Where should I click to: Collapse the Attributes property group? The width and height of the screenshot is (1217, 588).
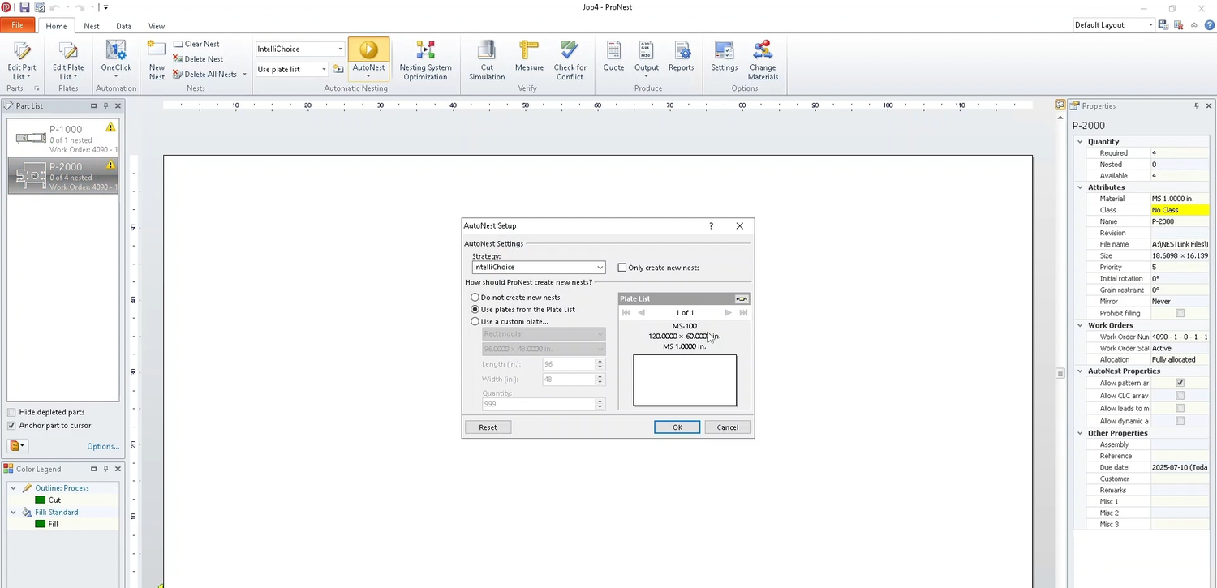(1080, 187)
